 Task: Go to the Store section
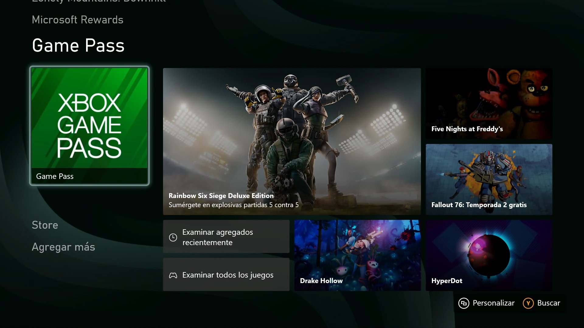(45, 225)
